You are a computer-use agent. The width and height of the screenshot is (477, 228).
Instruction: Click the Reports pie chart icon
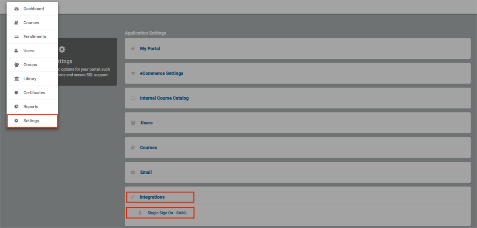click(x=16, y=107)
